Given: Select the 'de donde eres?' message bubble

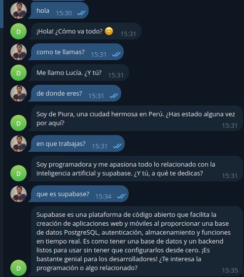Looking at the screenshot, I should tap(75, 93).
